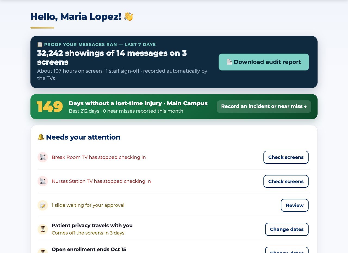
Task: Check screens for Nurses Station TV
Action: 286,181
